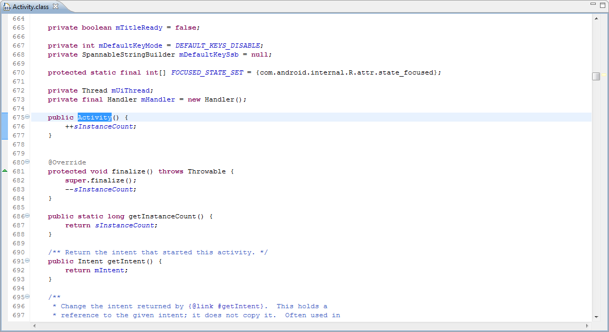Click the highlighted Activity constructor name
The height and width of the screenshot is (332, 609).
[95, 117]
